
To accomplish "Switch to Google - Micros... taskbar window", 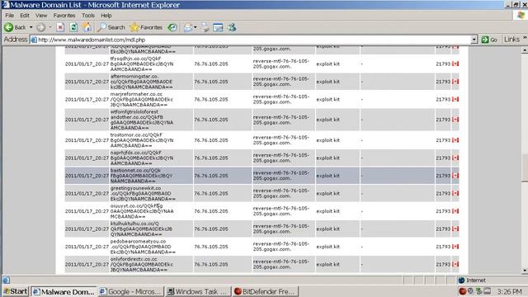I will tap(131, 291).
